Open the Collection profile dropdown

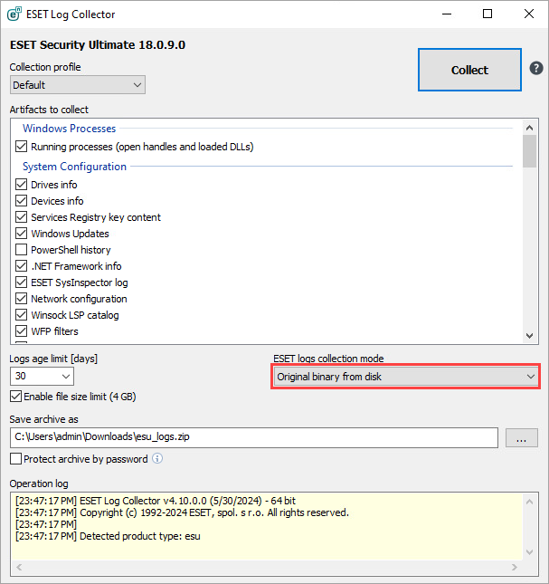78,85
